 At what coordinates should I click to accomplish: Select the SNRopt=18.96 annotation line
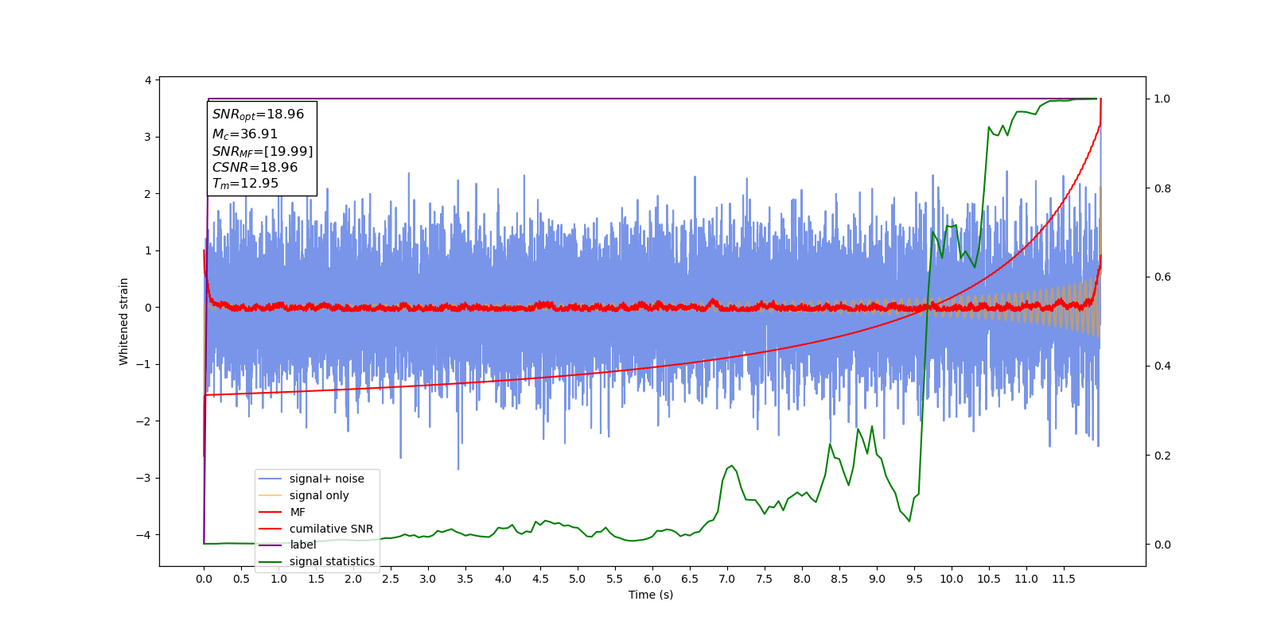258,114
